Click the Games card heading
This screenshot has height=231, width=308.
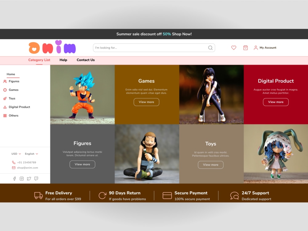(x=146, y=81)
